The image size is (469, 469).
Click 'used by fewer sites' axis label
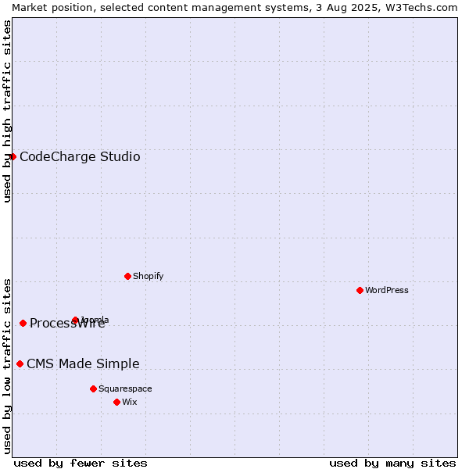point(81,464)
